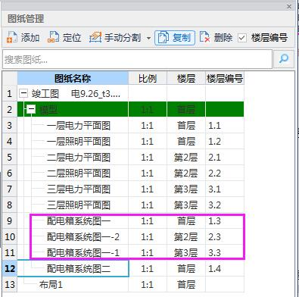The height and width of the screenshot is (297, 299).
Task: Click the 比例 column header
Action: (148, 79)
